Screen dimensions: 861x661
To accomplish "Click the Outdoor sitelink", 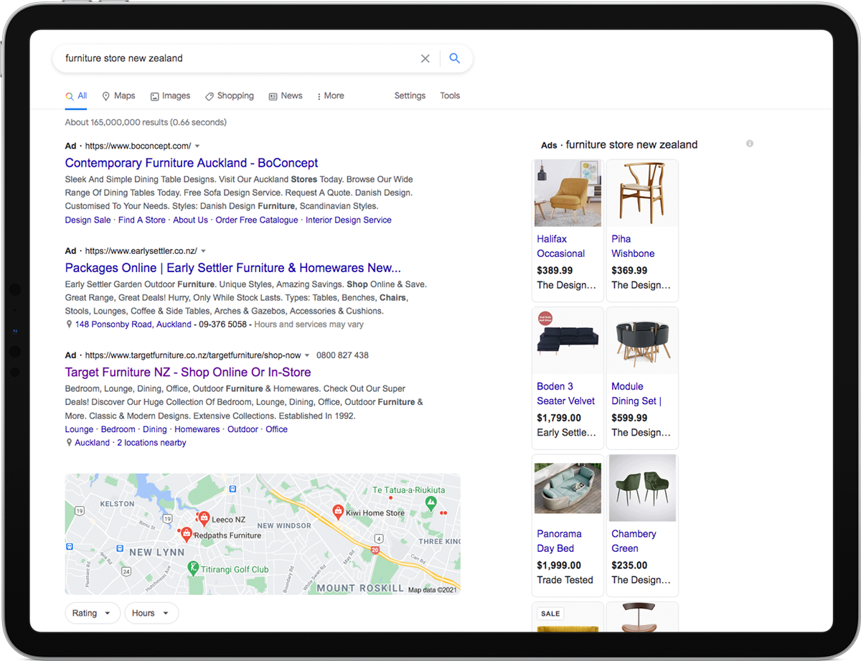I will tap(243, 429).
